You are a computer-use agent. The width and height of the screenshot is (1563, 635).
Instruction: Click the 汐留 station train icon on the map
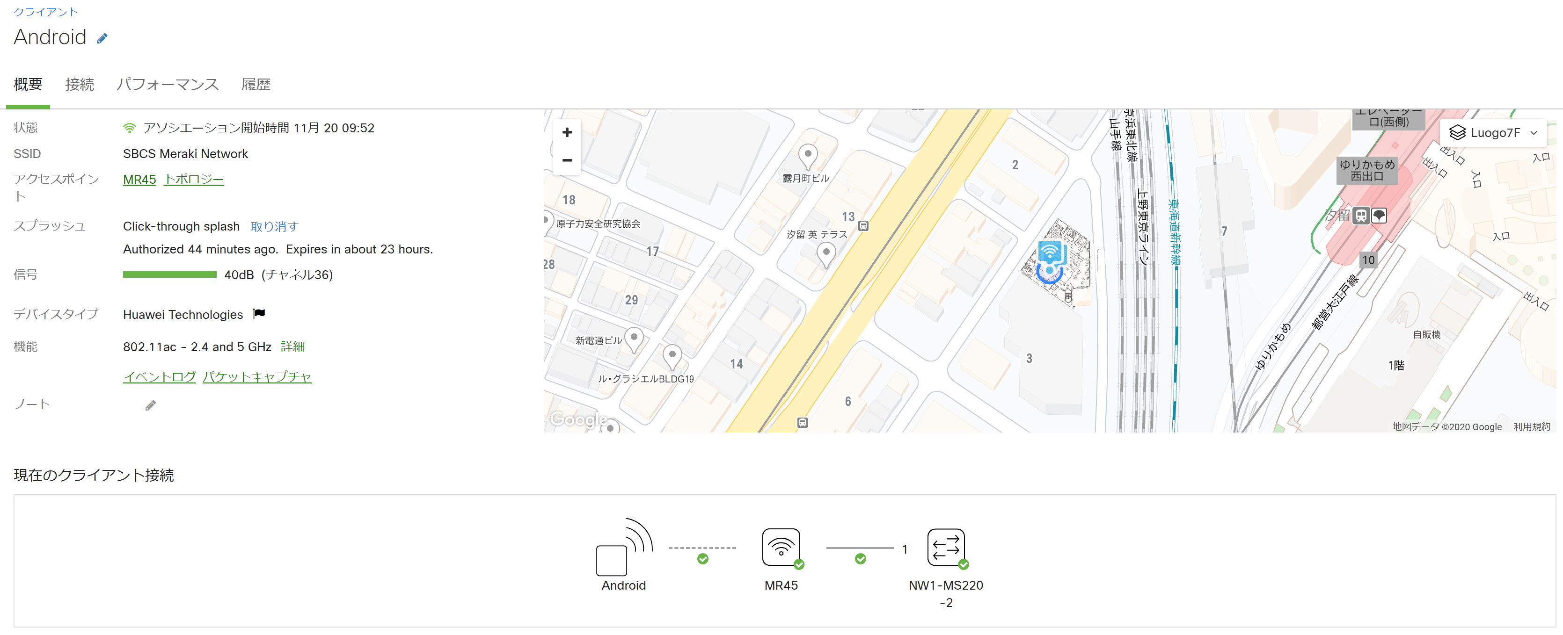(x=1361, y=216)
